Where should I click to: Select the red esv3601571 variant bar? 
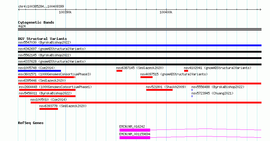[46, 77]
